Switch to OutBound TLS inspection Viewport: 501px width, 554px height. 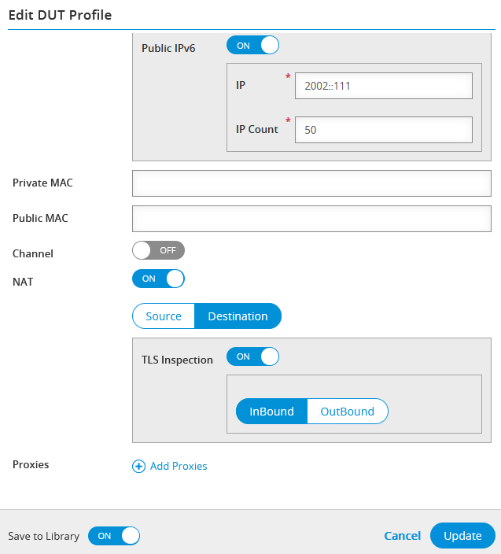coord(347,412)
